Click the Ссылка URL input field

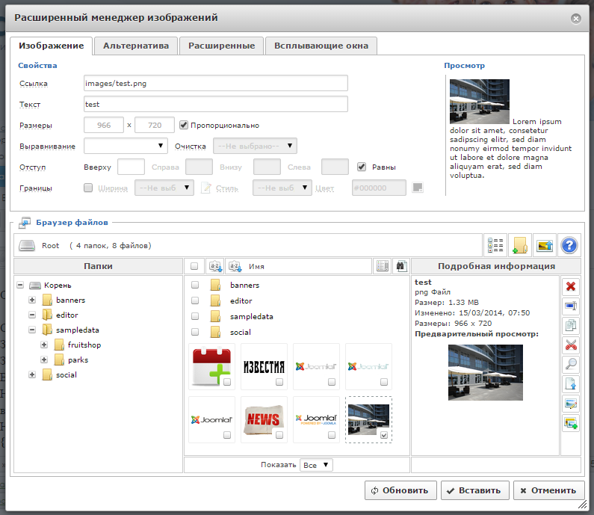(215, 83)
